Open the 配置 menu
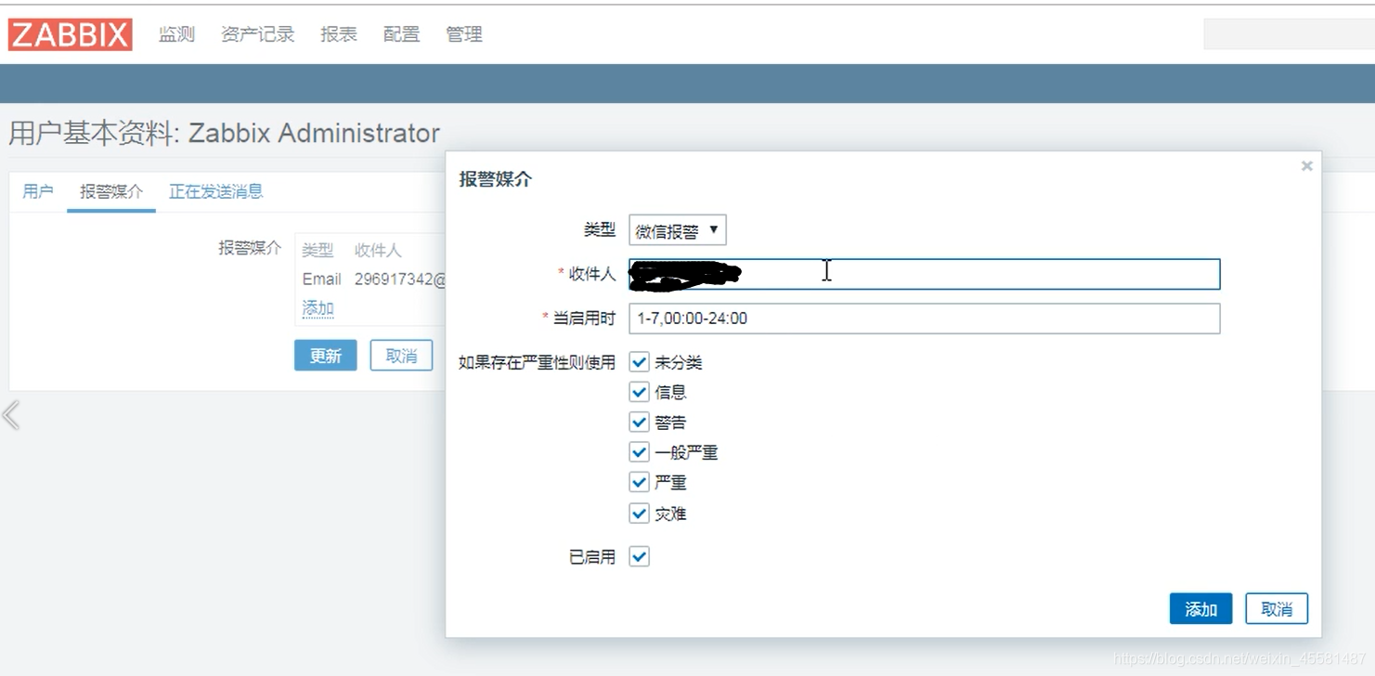The width and height of the screenshot is (1375, 676). coord(401,34)
